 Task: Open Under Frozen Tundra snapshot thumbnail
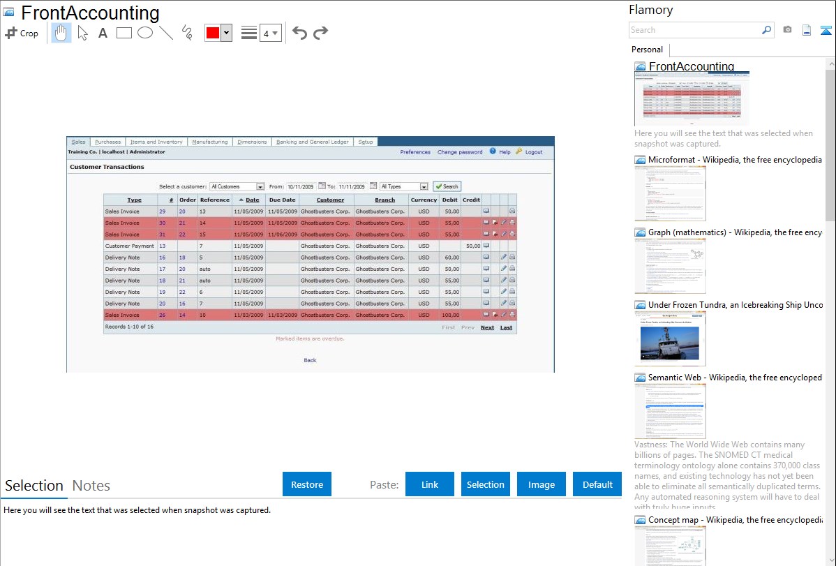pos(670,338)
